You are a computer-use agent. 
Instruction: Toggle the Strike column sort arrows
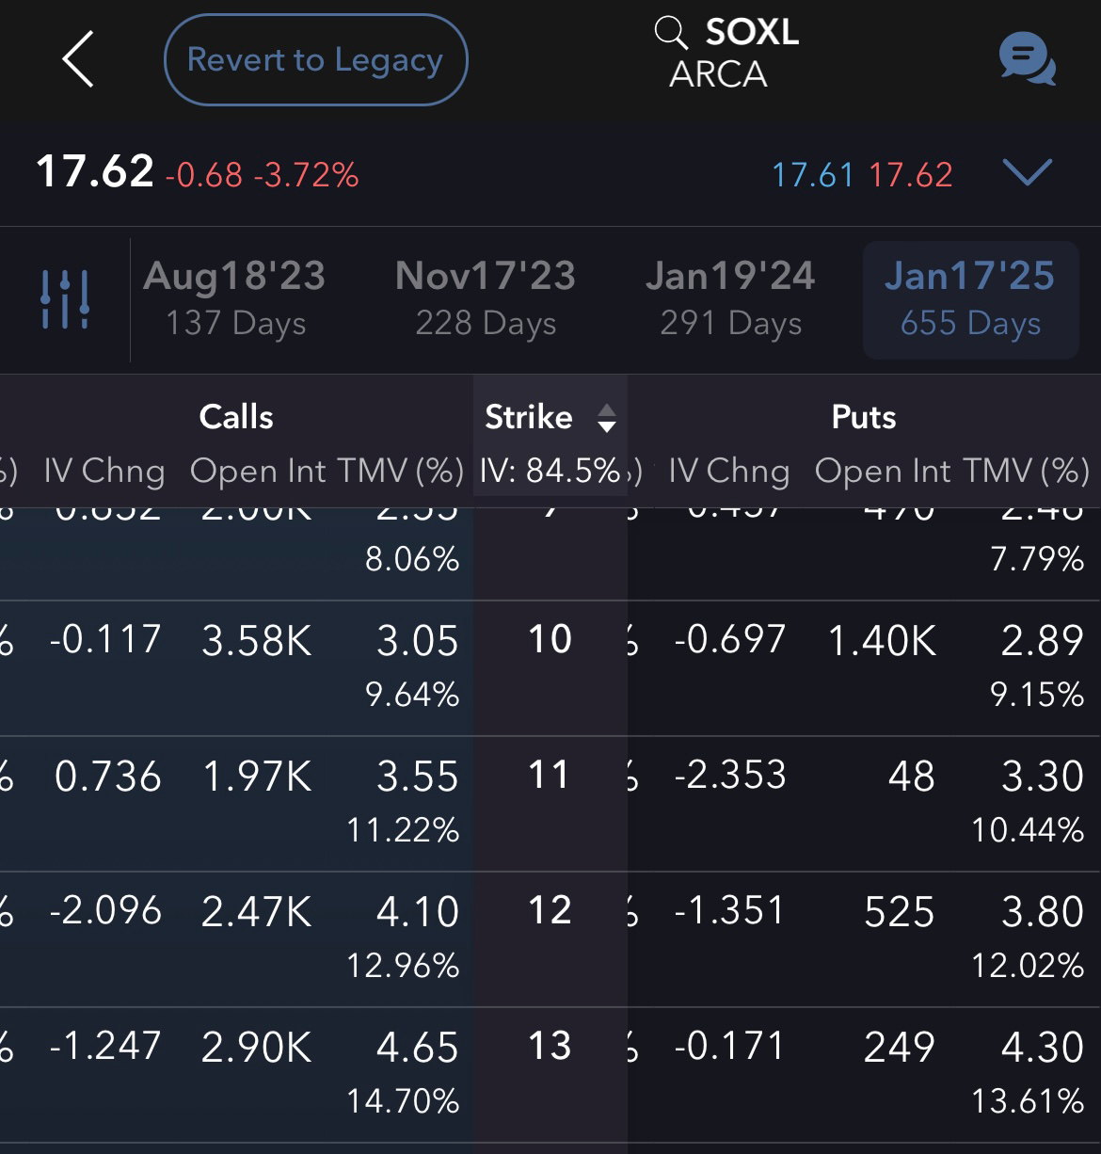point(607,418)
